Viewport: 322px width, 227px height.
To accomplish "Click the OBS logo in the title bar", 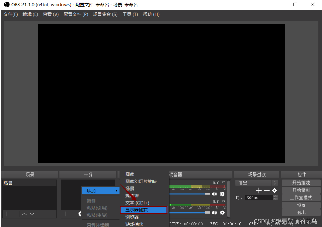I will pyautogui.click(x=7, y=4).
